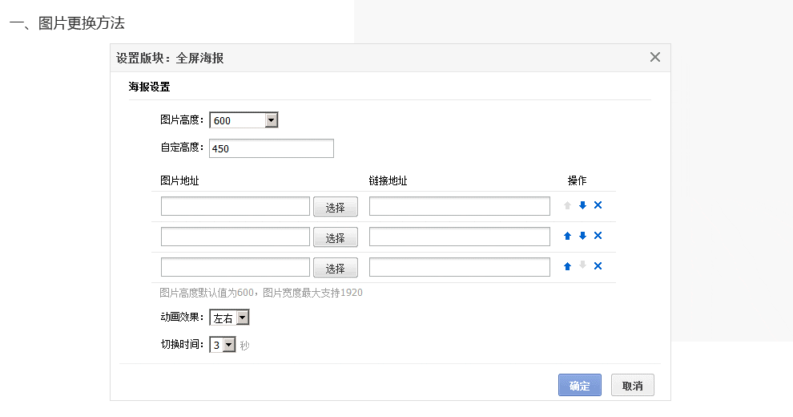Open the 动画效果 dropdown

click(x=230, y=318)
